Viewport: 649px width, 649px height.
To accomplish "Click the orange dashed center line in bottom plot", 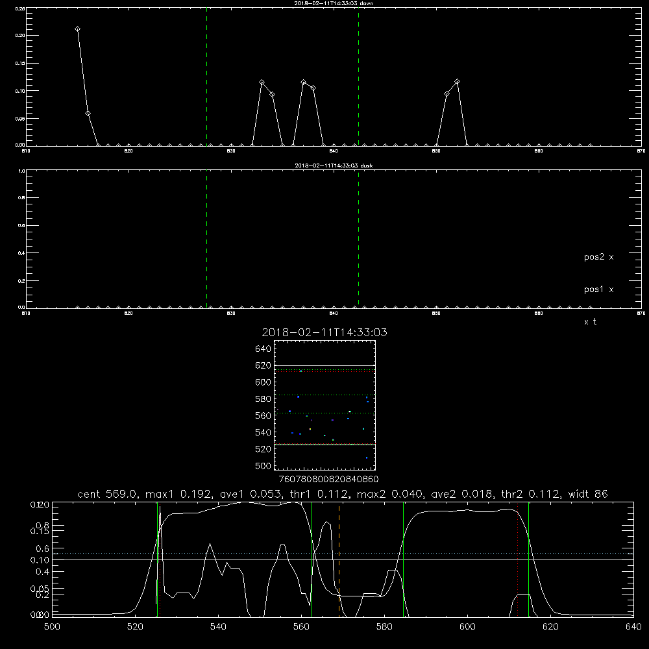I will (339, 559).
